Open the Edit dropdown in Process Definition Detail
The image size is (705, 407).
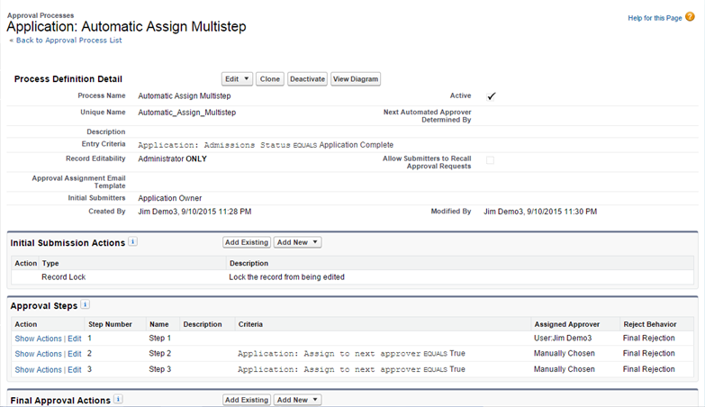237,79
